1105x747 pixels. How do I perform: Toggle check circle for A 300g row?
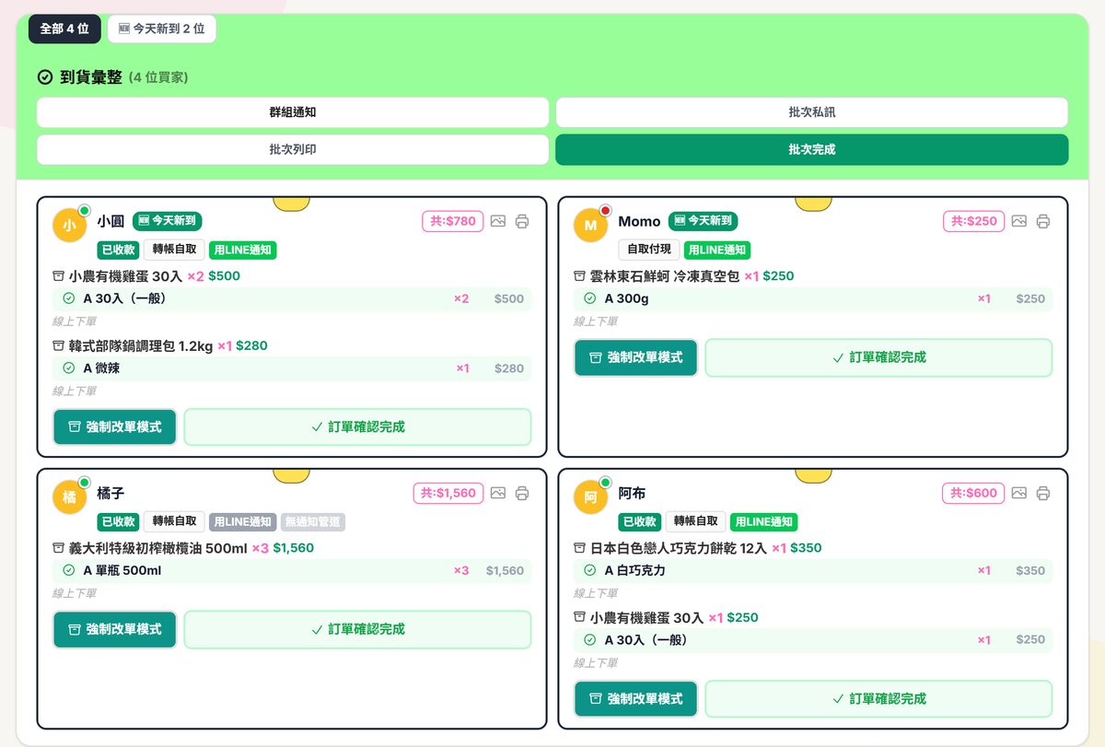pyautogui.click(x=590, y=298)
